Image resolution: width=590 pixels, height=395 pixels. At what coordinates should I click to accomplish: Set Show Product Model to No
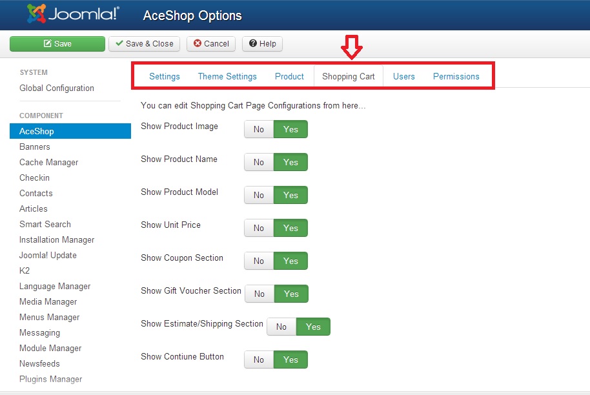pyautogui.click(x=259, y=196)
